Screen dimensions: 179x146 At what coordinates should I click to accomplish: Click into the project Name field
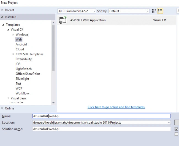coord(102,116)
